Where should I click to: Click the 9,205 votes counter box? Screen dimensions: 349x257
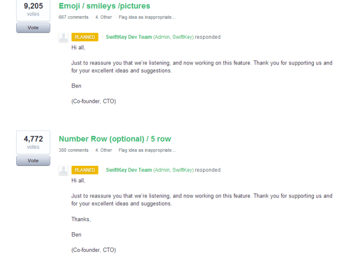[33, 10]
